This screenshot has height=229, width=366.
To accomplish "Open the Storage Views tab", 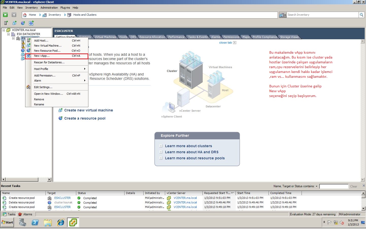I will pyautogui.click(x=289, y=37).
